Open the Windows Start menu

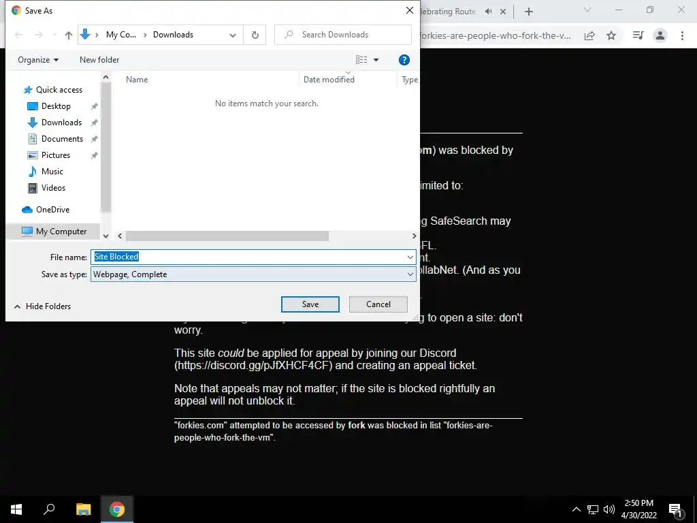(x=16, y=509)
